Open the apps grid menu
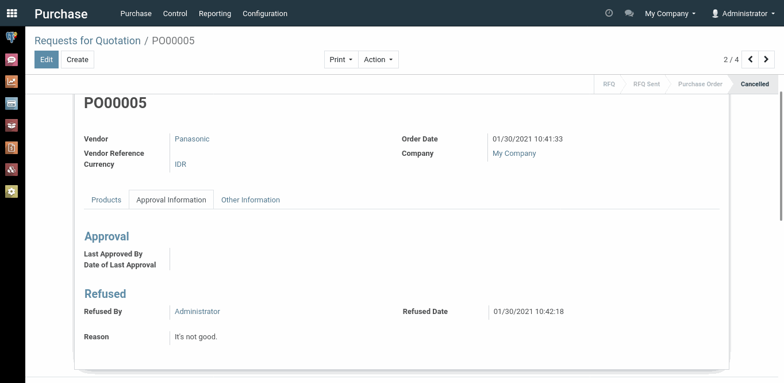784x383 pixels. 12,13
